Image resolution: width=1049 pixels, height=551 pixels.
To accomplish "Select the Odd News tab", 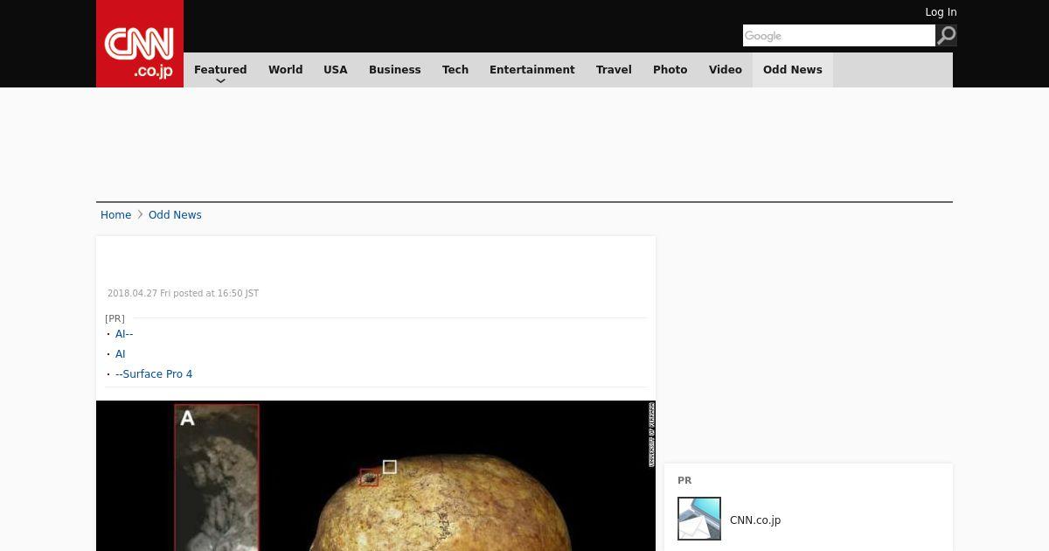I will click(x=793, y=70).
